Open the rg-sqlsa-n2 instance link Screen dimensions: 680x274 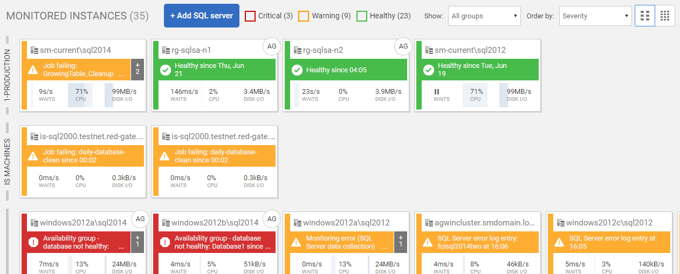click(323, 50)
